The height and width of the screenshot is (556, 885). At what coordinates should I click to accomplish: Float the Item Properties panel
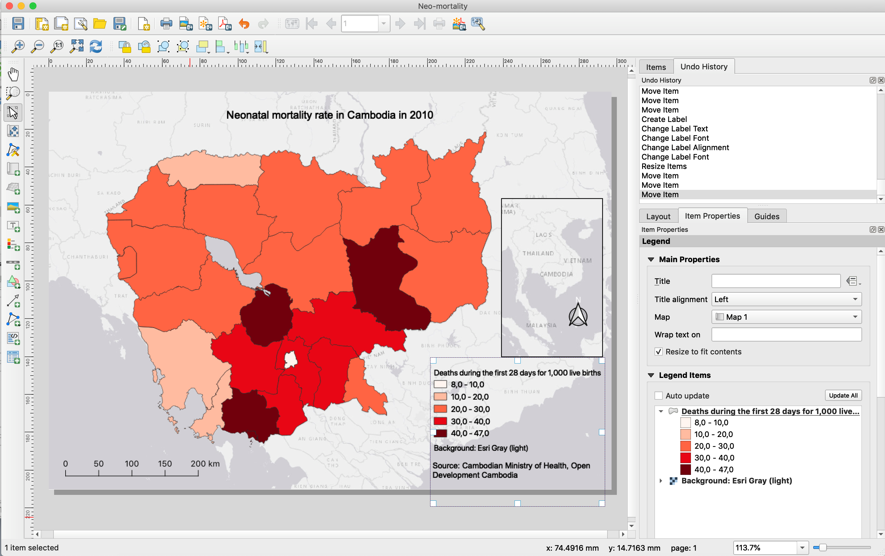(x=873, y=230)
